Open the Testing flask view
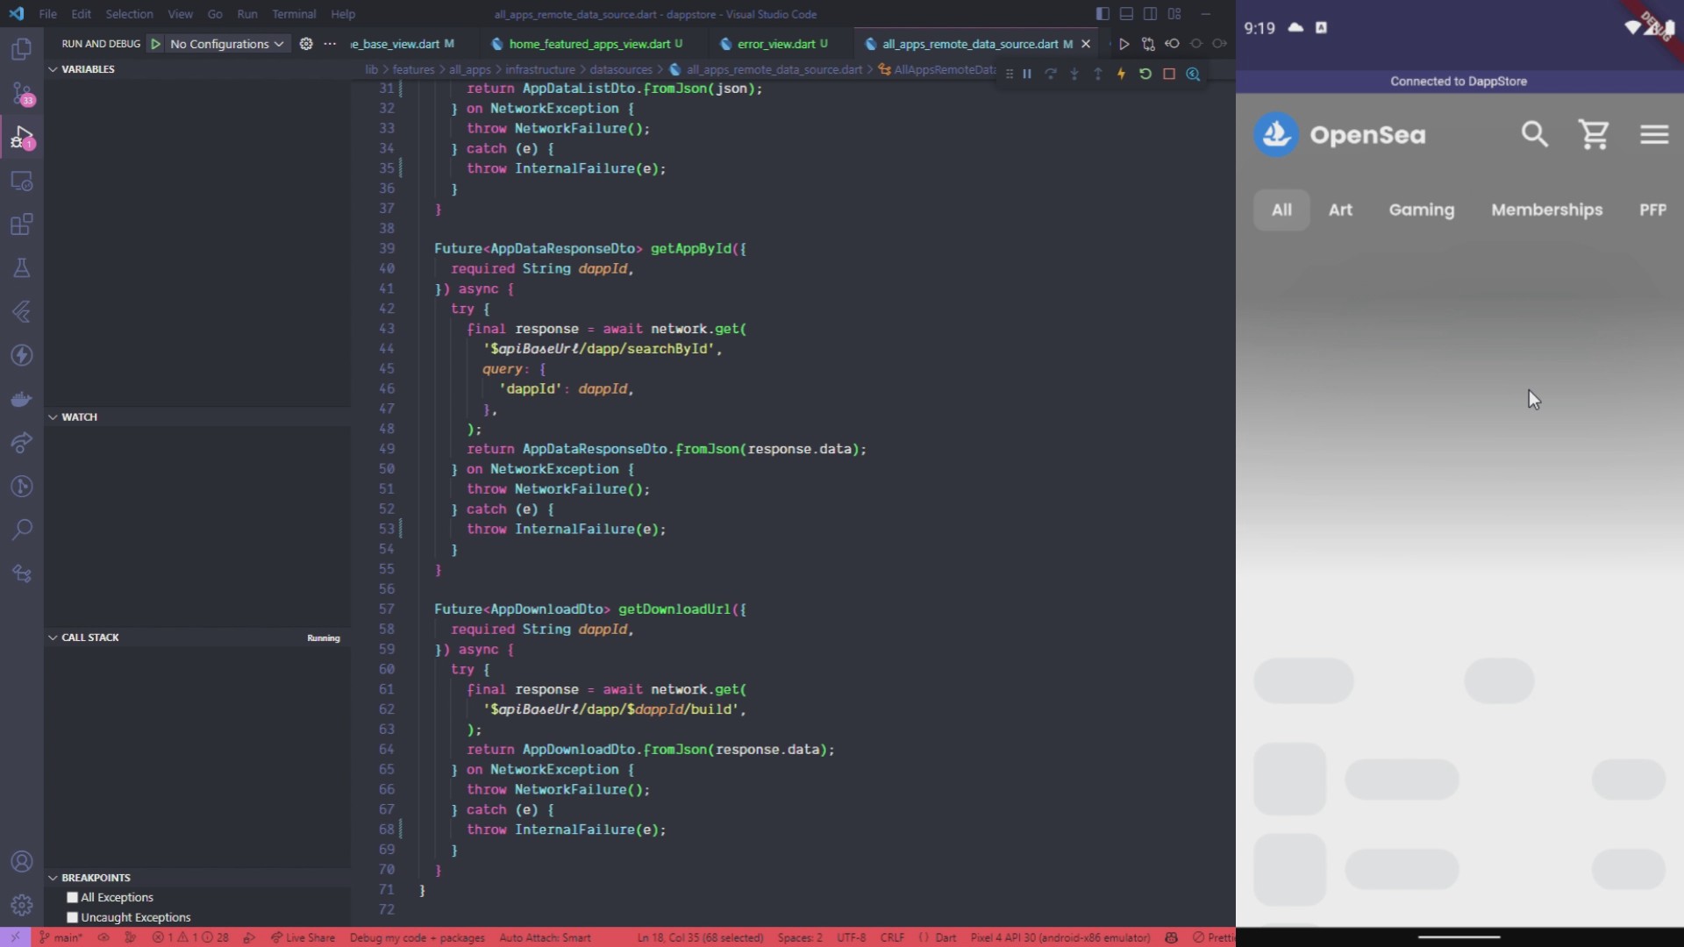This screenshot has height=947, width=1684. 21,267
